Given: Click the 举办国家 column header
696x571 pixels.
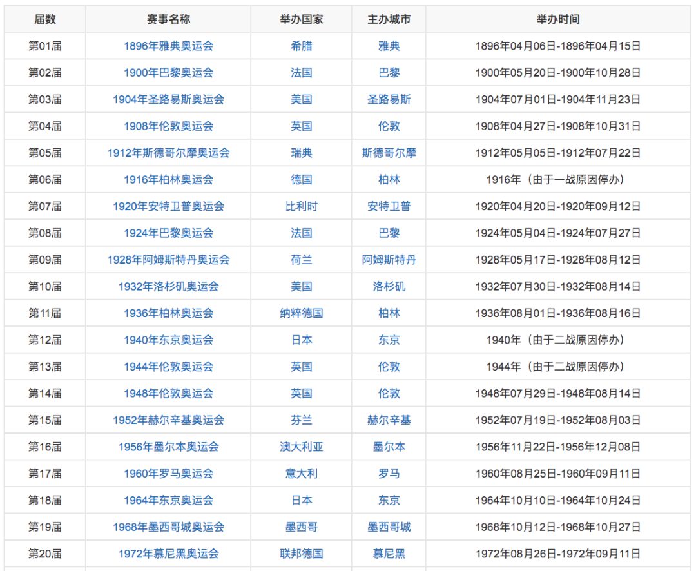Looking at the screenshot, I should pos(302,19).
